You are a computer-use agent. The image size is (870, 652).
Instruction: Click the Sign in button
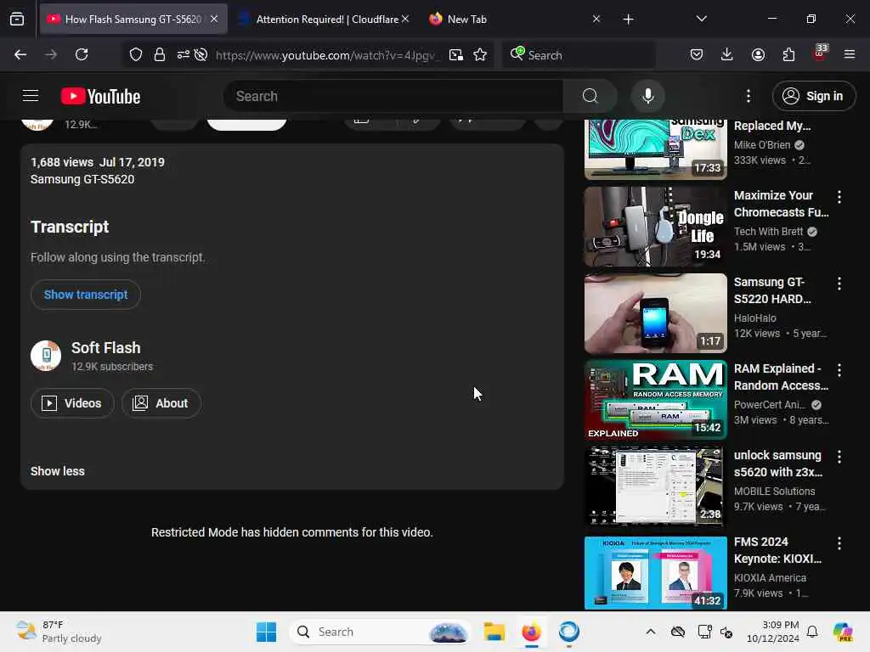813,96
